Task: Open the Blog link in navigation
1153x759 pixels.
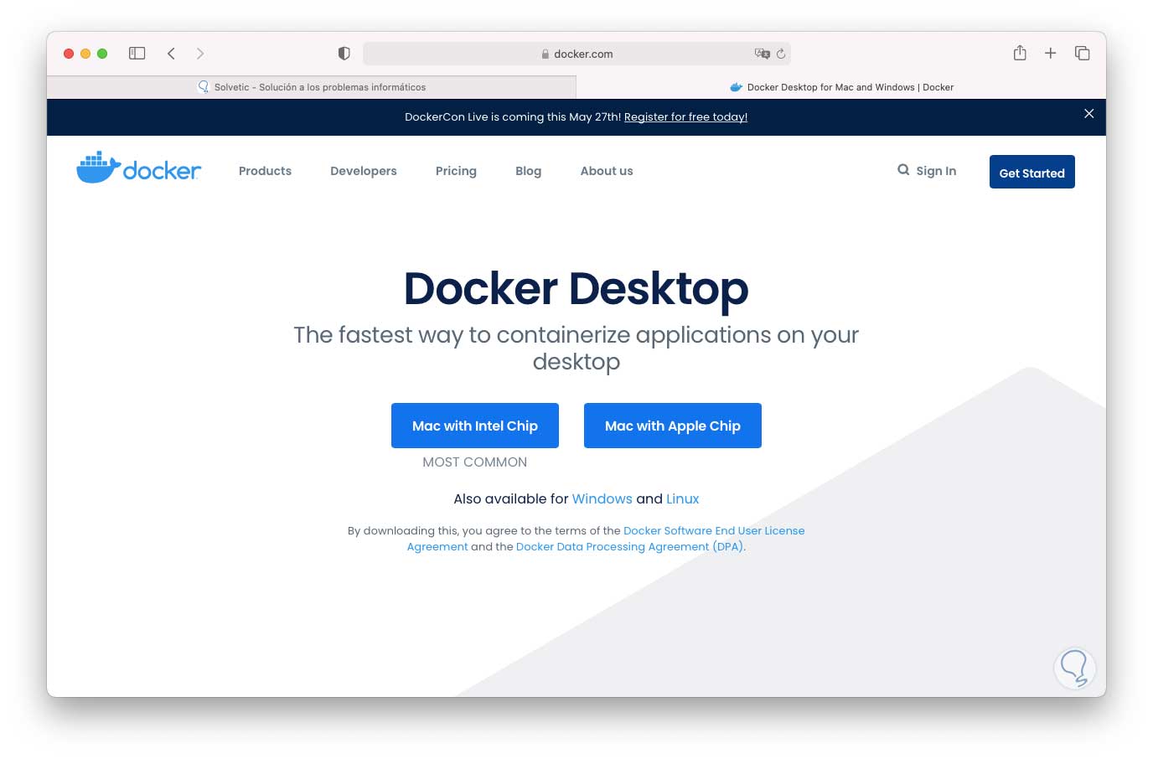Action: pyautogui.click(x=528, y=171)
